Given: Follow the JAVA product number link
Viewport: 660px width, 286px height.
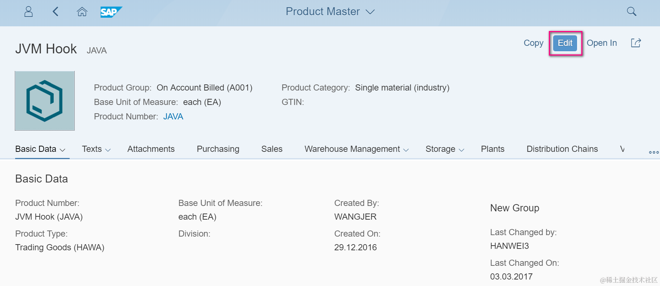Looking at the screenshot, I should [x=173, y=116].
